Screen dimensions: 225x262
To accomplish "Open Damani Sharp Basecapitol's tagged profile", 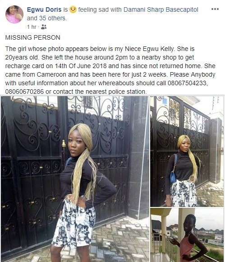I will point(161,9).
